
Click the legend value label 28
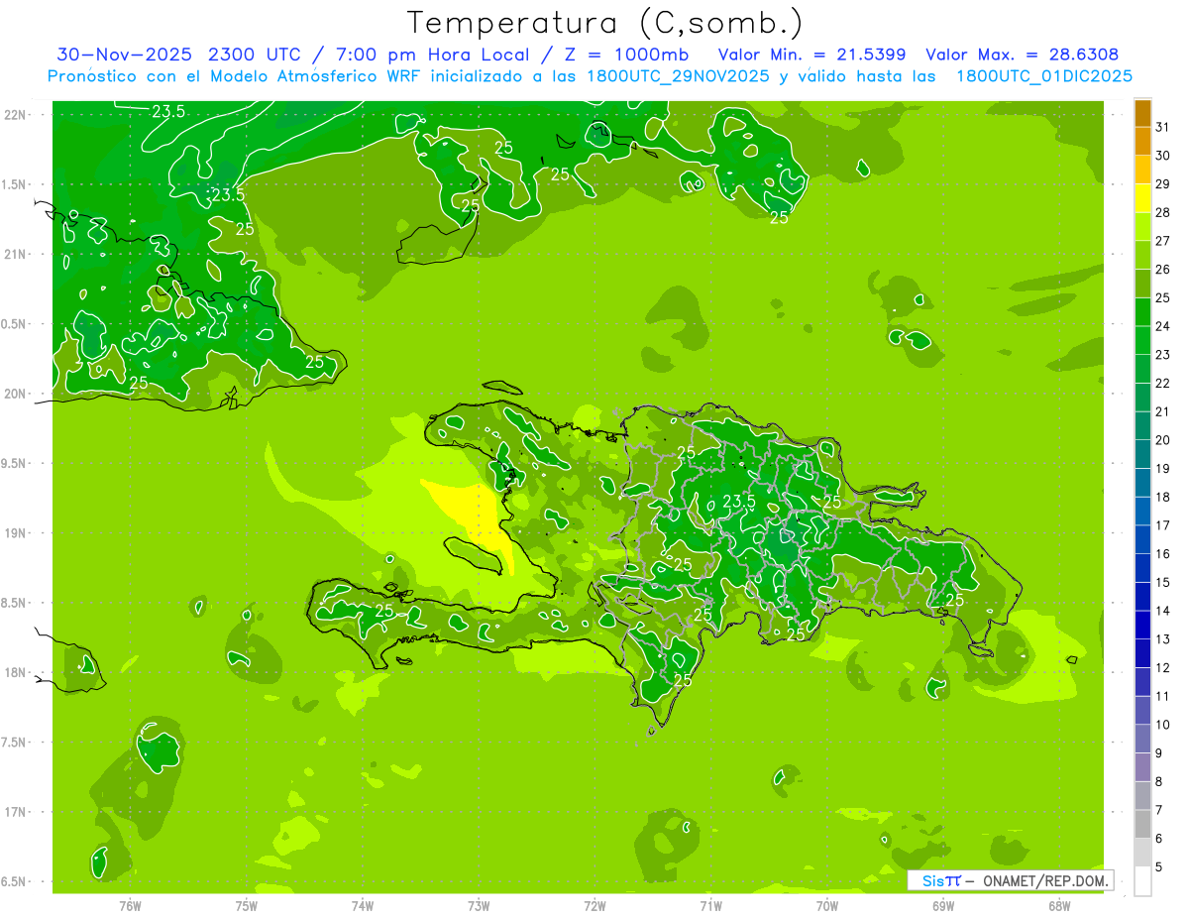[x=1163, y=212]
